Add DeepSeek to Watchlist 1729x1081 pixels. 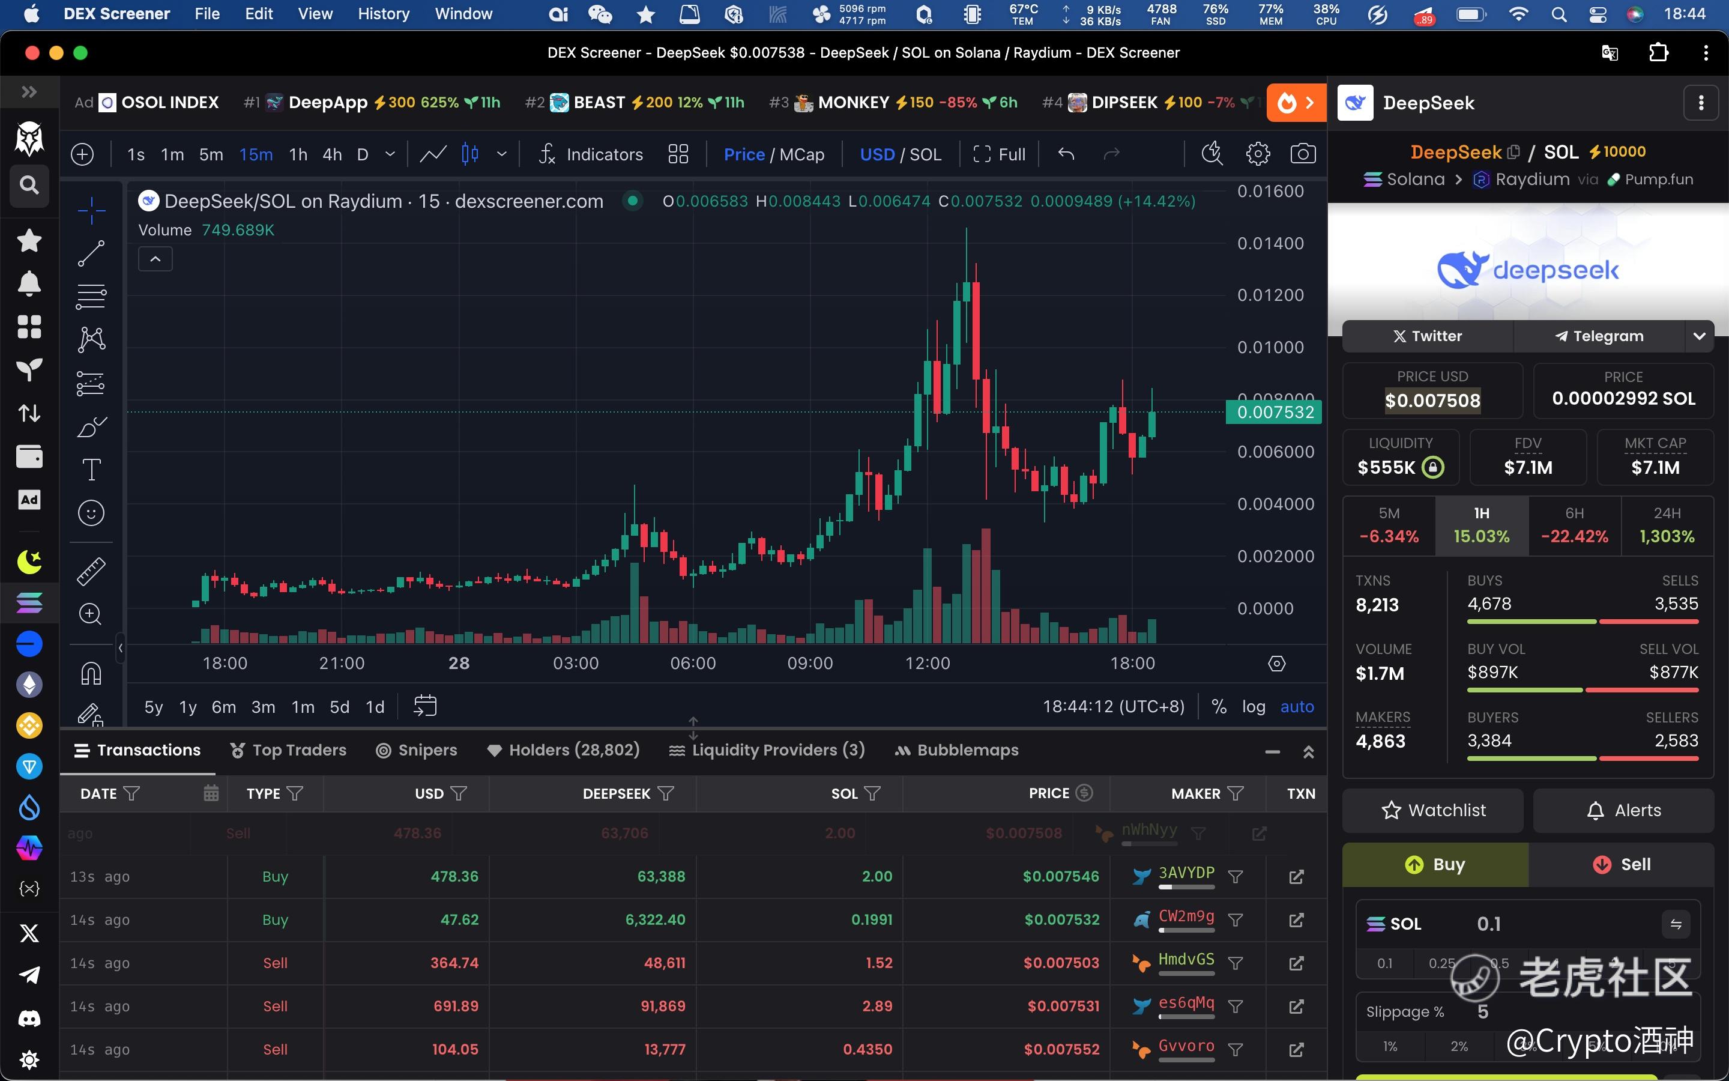[x=1432, y=810]
